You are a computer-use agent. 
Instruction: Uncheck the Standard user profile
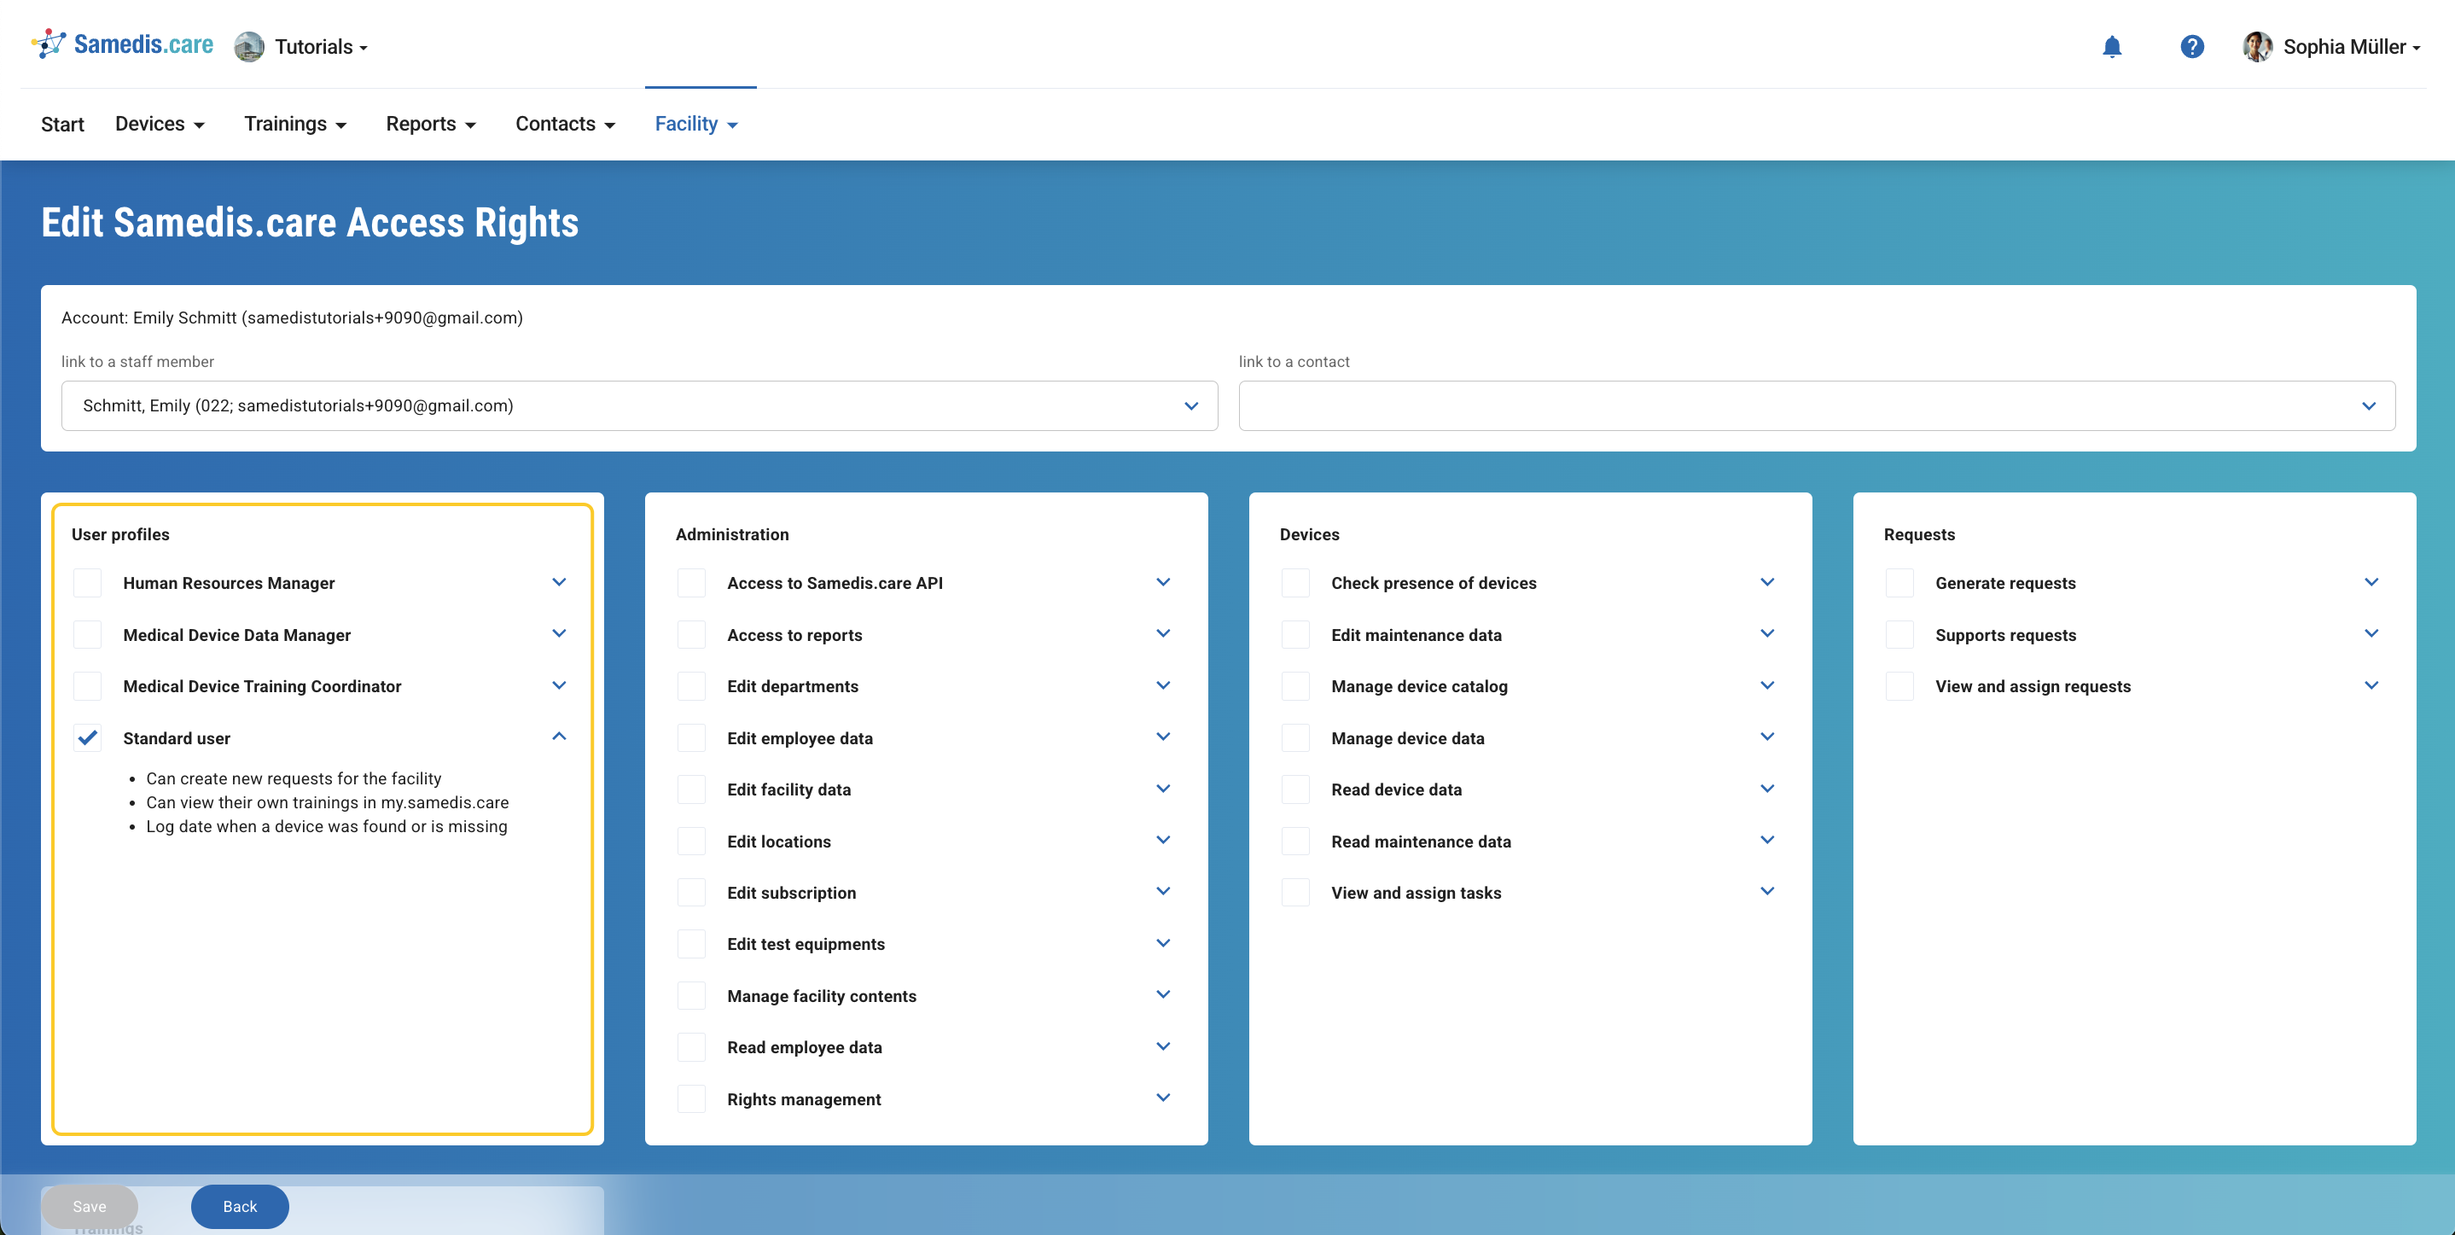point(88,738)
